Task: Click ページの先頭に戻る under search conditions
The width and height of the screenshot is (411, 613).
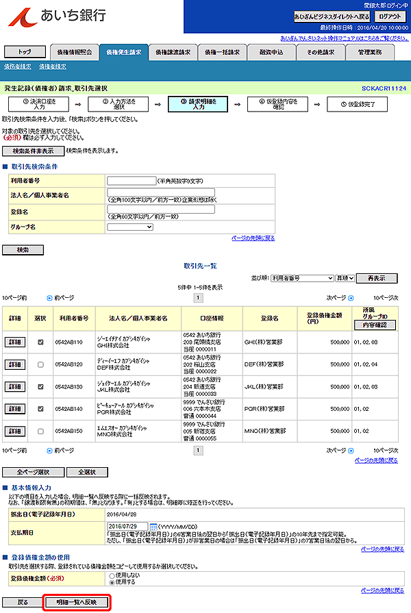Action: 253,238
